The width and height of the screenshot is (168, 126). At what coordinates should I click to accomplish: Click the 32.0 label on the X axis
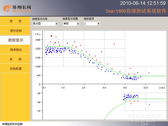click(x=146, y=87)
